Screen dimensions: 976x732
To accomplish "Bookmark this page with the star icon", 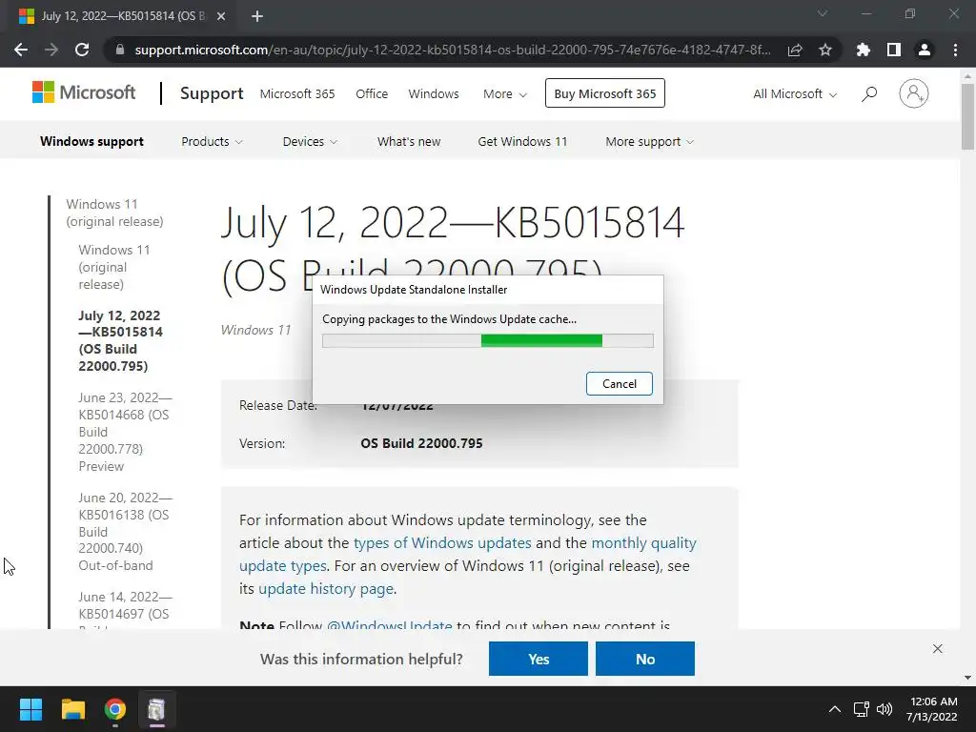I will point(825,50).
